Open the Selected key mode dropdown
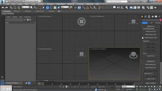The height and width of the screenshot is (91, 162). tap(128, 86)
